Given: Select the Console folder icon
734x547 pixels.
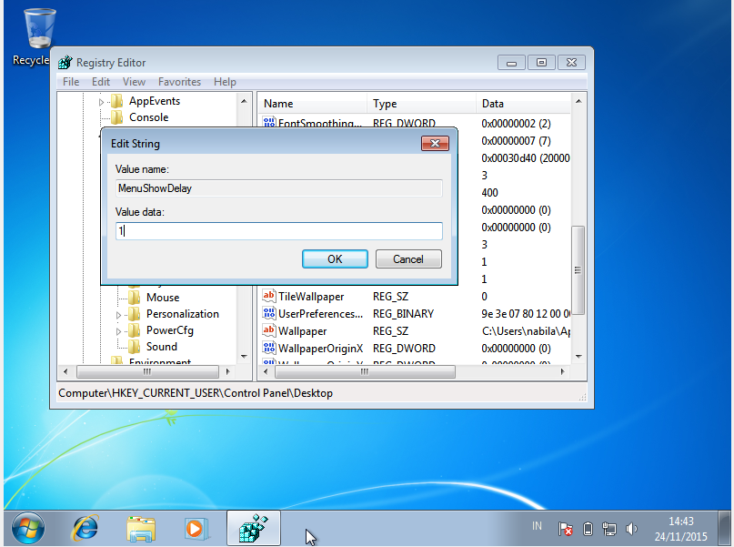Looking at the screenshot, I should [x=116, y=117].
